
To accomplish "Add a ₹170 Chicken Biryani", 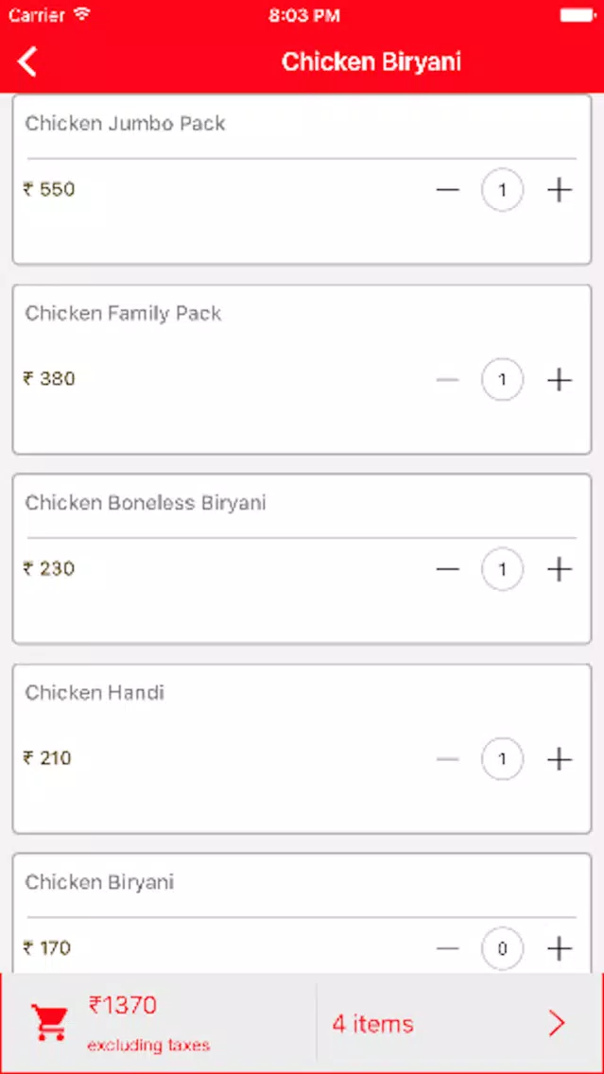I will pyautogui.click(x=560, y=948).
